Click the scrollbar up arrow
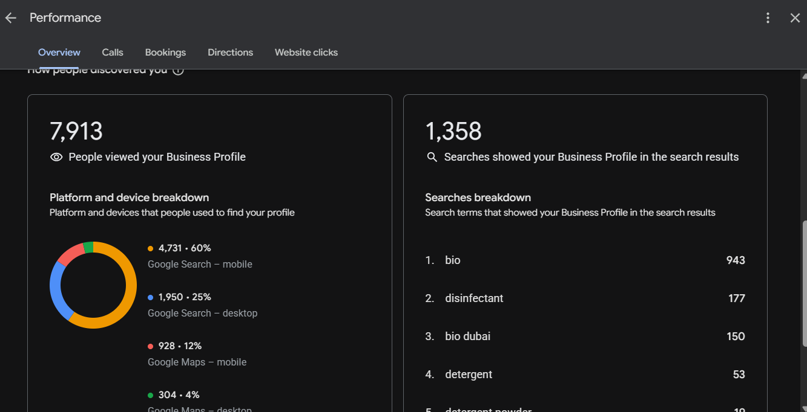This screenshot has width=807, height=412. [803, 76]
